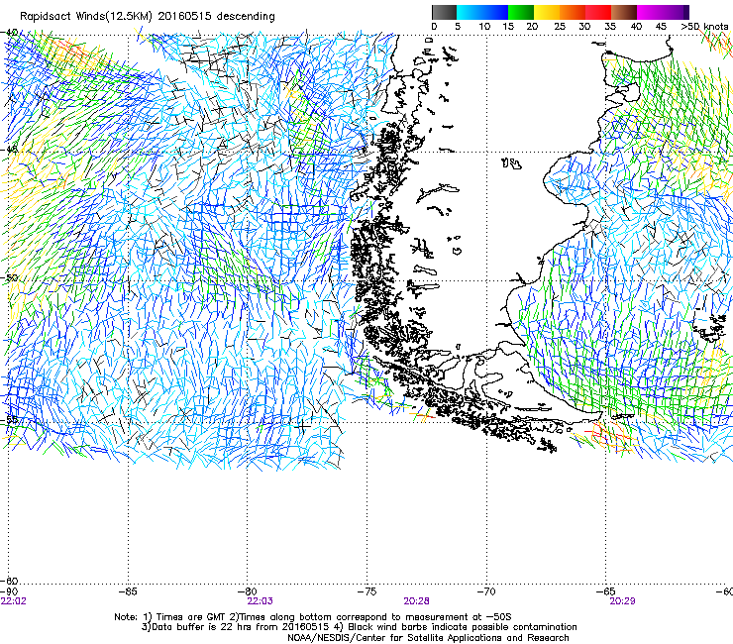Click the gray 0-5 knots legend swatch
The image size is (733, 644).
point(444,12)
